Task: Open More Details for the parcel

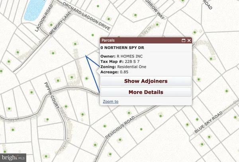Action: point(146,92)
